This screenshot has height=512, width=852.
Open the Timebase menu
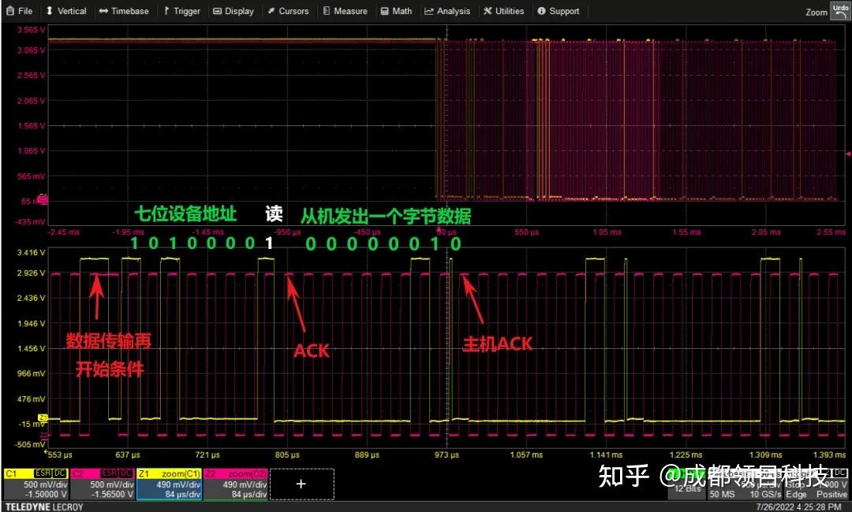pos(125,11)
